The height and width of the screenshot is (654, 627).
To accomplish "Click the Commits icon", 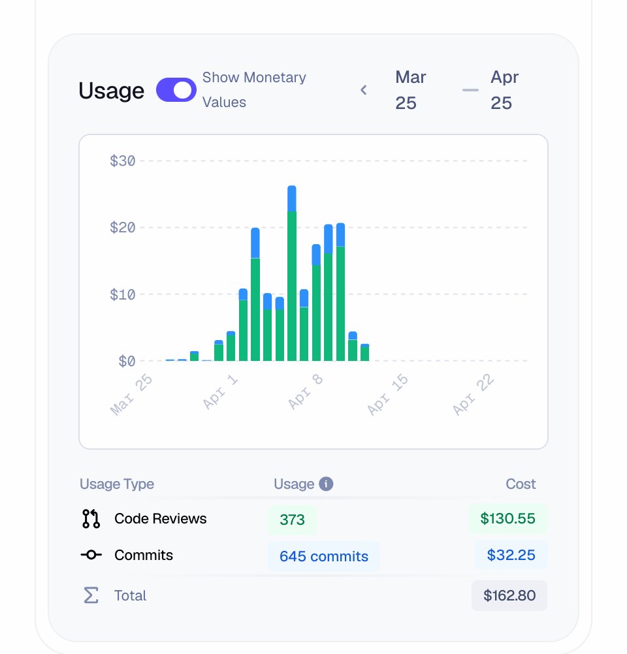I will 91,555.
